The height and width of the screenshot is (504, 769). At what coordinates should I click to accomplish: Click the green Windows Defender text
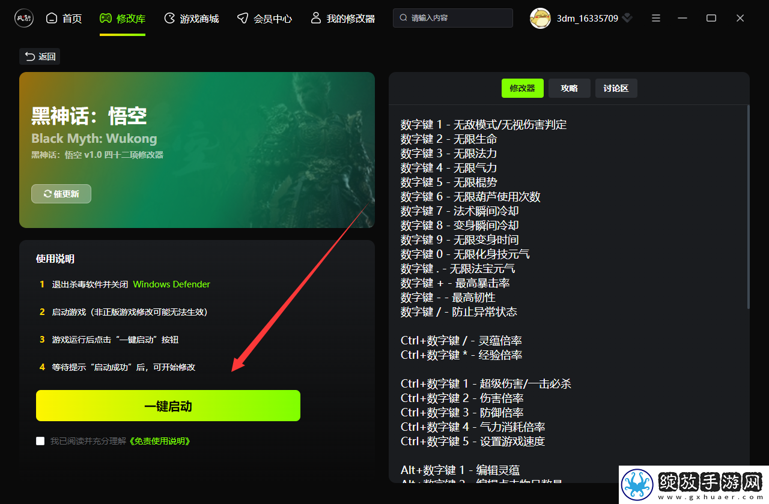coord(172,284)
